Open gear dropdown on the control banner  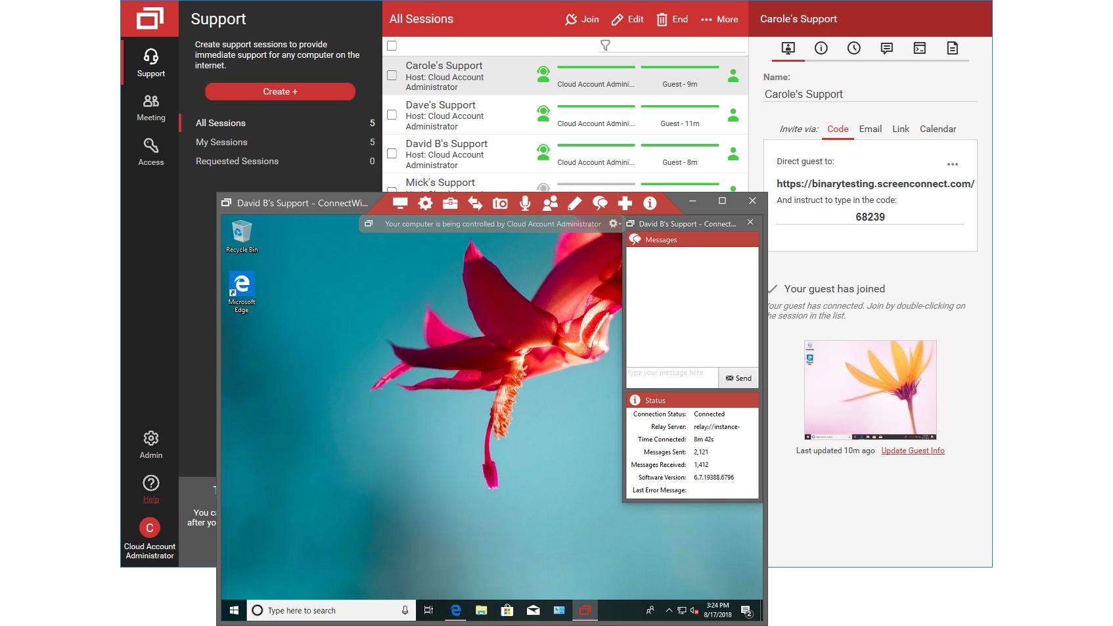coord(614,224)
